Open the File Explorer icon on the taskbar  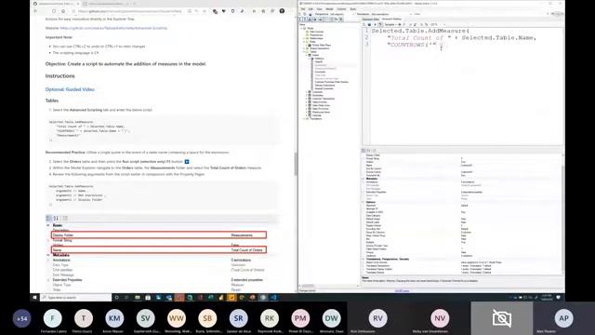click(138, 298)
